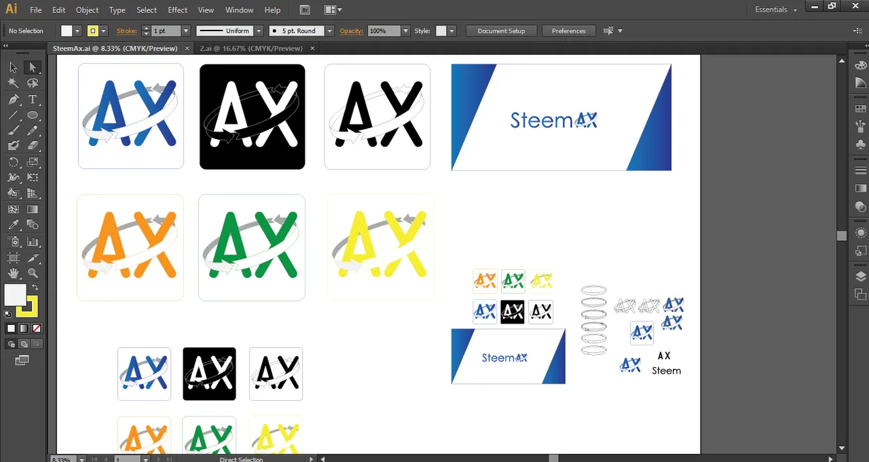Open the fill color dropdown in control bar
The image size is (869, 462).
(x=77, y=31)
